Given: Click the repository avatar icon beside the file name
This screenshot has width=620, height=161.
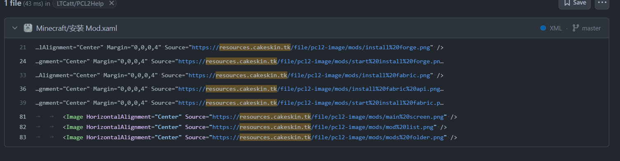Looking at the screenshot, I should (x=28, y=28).
